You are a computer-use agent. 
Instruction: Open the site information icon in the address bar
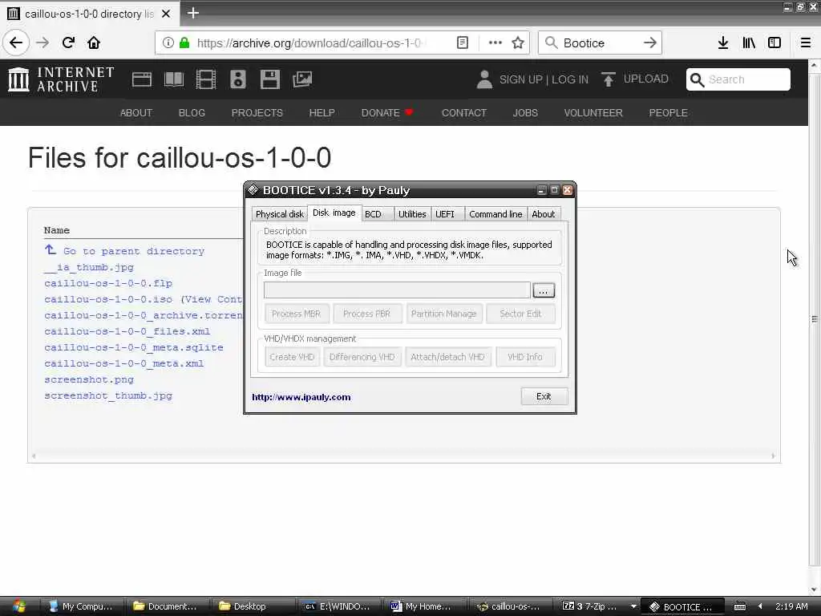coord(168,43)
